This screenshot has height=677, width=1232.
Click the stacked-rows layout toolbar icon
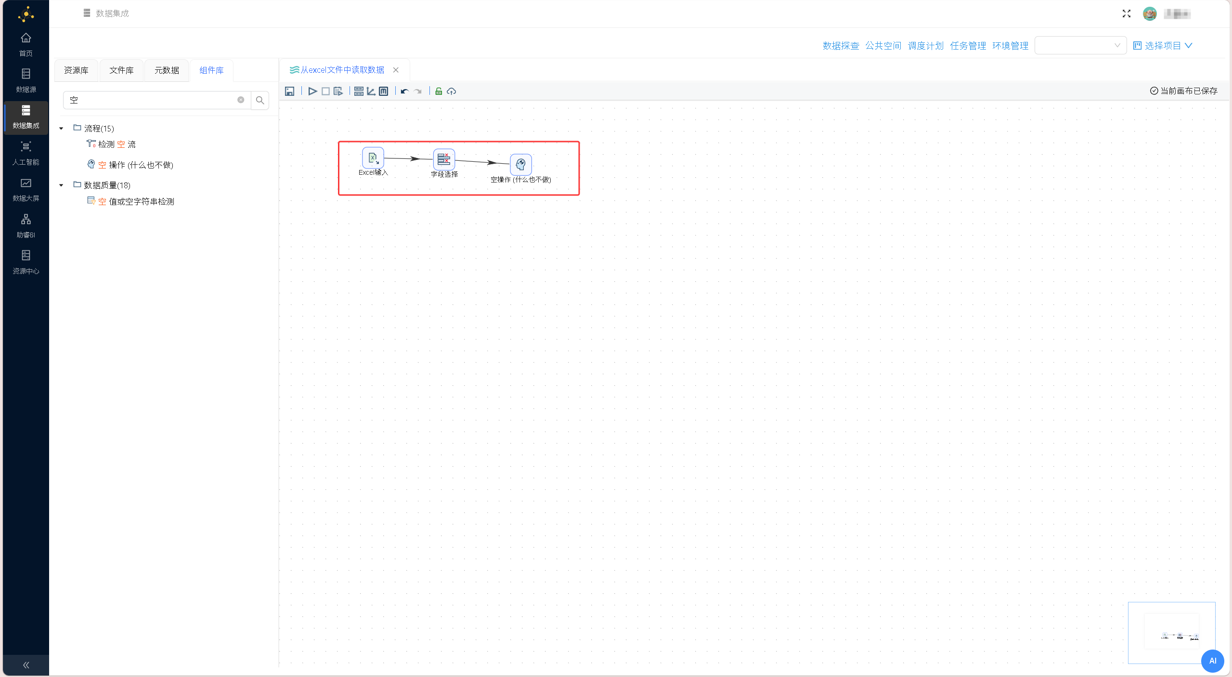coord(359,91)
